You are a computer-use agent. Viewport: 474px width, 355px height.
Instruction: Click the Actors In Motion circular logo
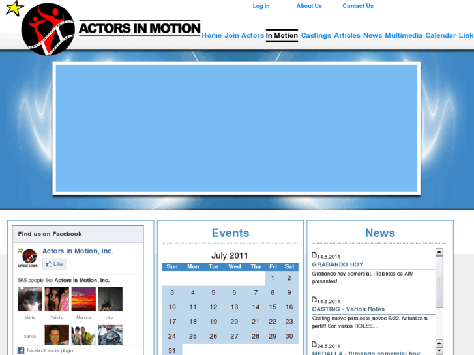[48, 29]
